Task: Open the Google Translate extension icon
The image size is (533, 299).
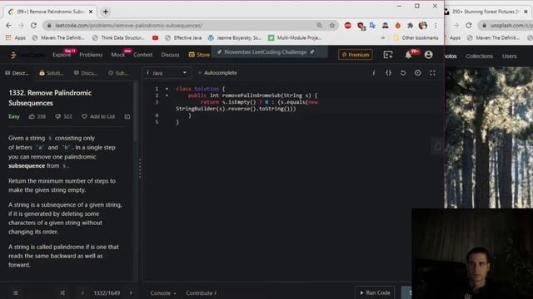Action: point(372,26)
